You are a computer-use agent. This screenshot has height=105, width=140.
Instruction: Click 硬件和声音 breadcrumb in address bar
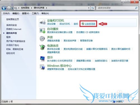tap(39, 8)
